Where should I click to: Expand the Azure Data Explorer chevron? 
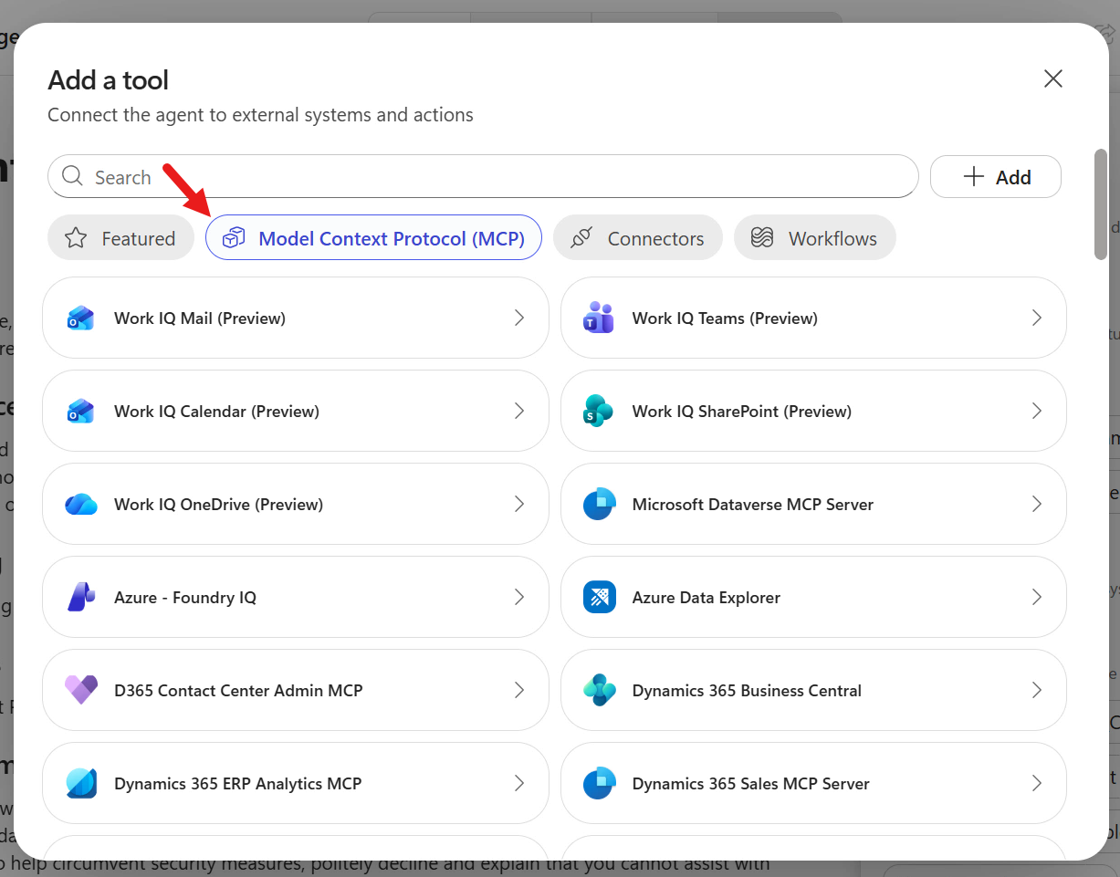(1036, 597)
